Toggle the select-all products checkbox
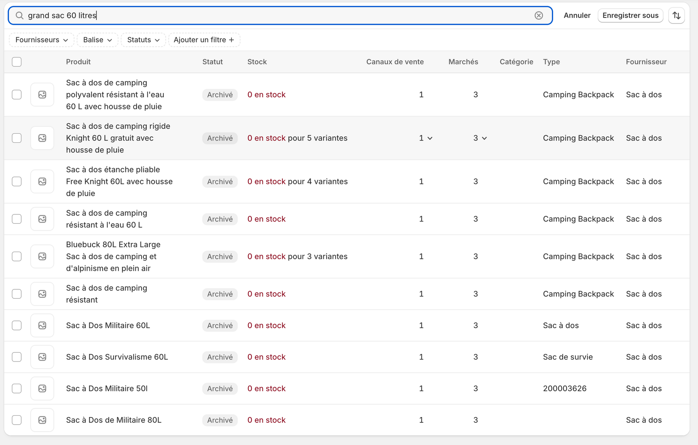Viewport: 698px width, 445px height. point(16,62)
